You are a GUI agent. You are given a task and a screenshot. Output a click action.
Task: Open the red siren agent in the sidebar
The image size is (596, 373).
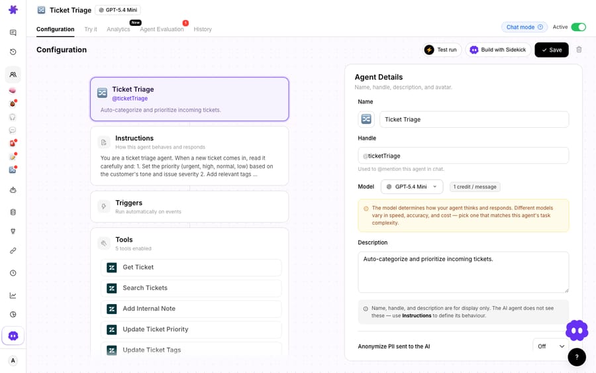point(13,143)
